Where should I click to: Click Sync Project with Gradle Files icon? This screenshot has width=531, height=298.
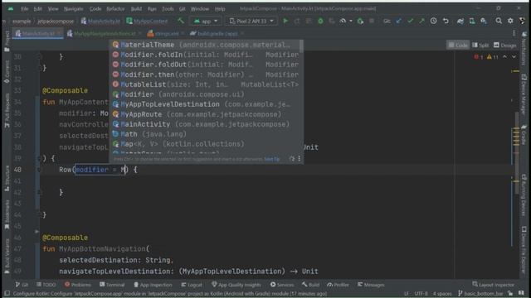click(x=460, y=21)
